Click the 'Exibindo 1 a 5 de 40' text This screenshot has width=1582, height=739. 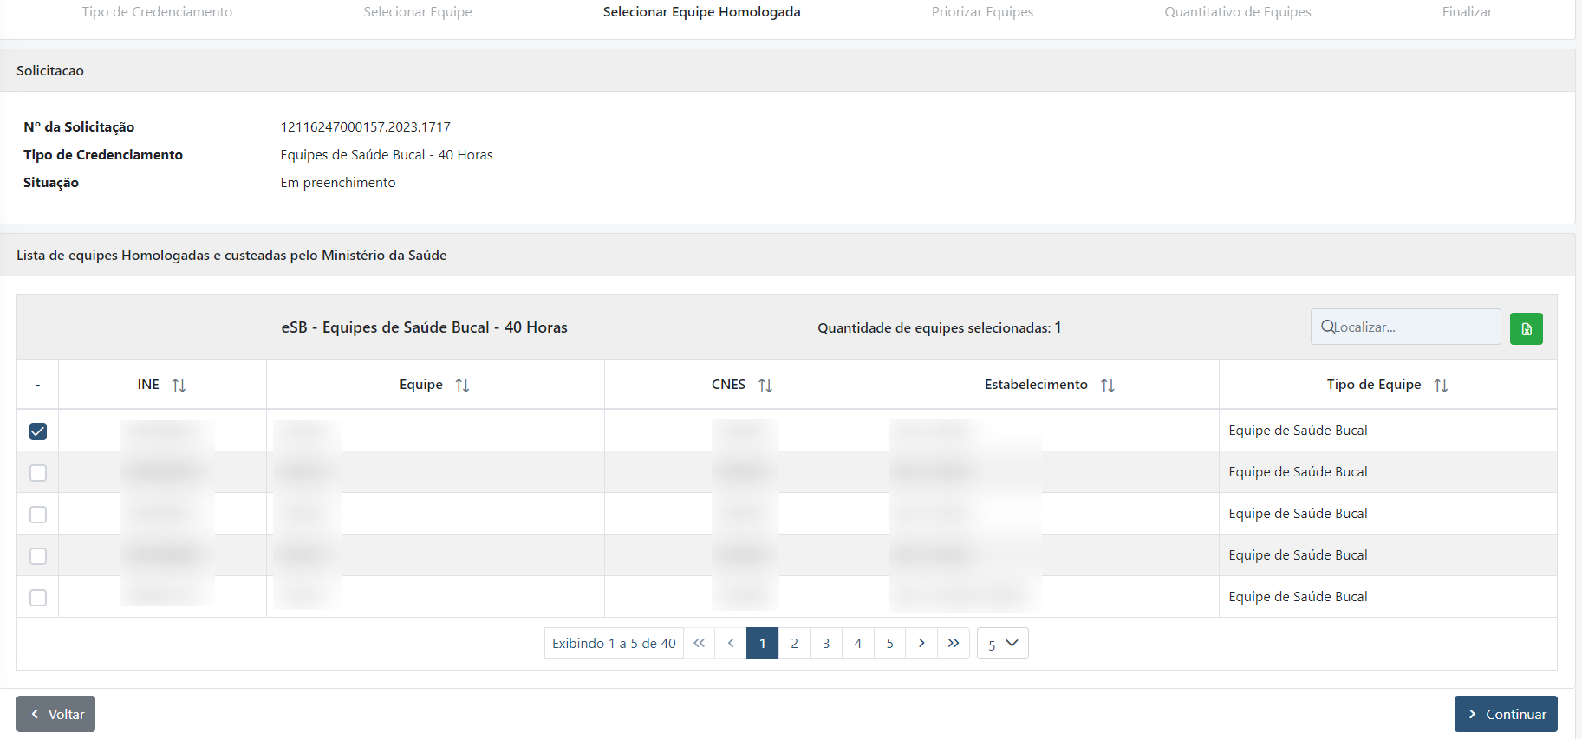pyautogui.click(x=614, y=643)
